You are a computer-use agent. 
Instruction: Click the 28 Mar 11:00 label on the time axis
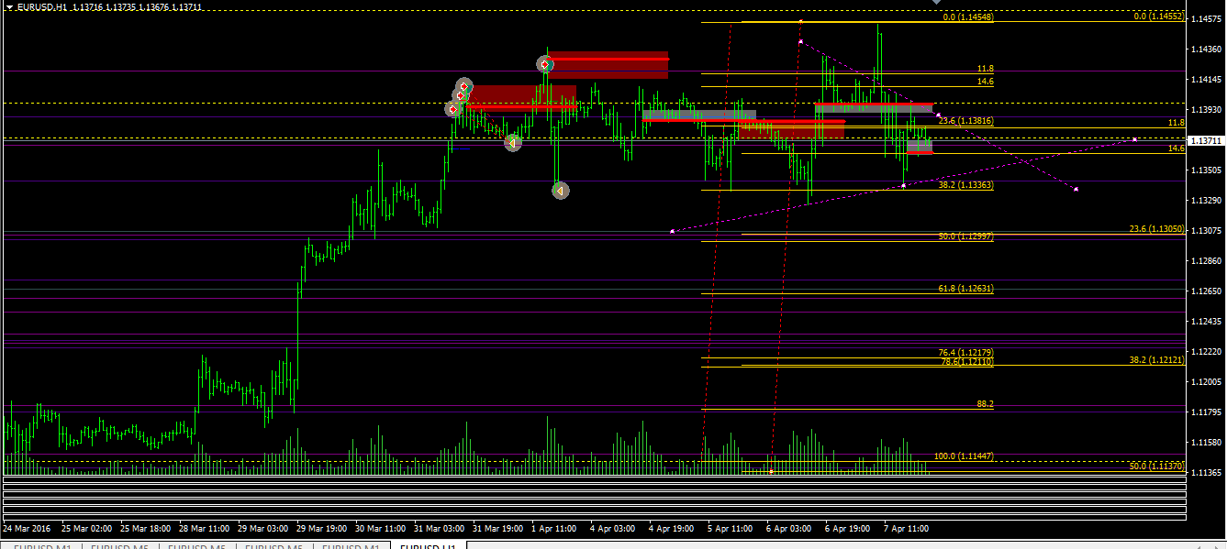(x=204, y=529)
